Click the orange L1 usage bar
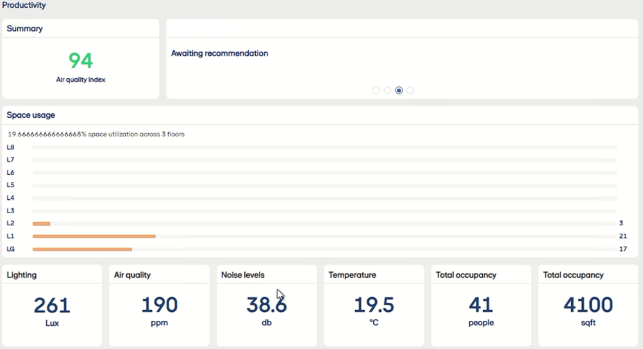 [x=94, y=236]
